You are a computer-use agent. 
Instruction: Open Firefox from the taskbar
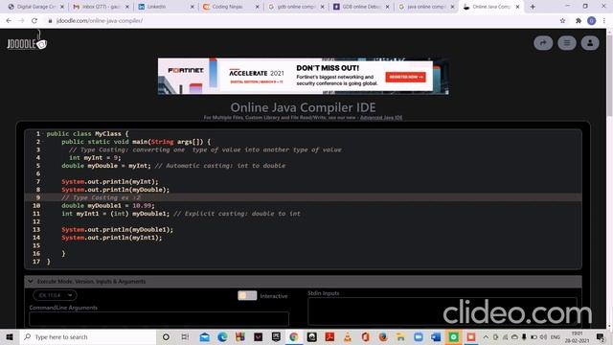383,336
